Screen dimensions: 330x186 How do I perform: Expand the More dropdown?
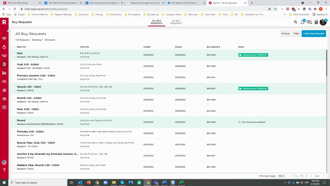[285, 34]
